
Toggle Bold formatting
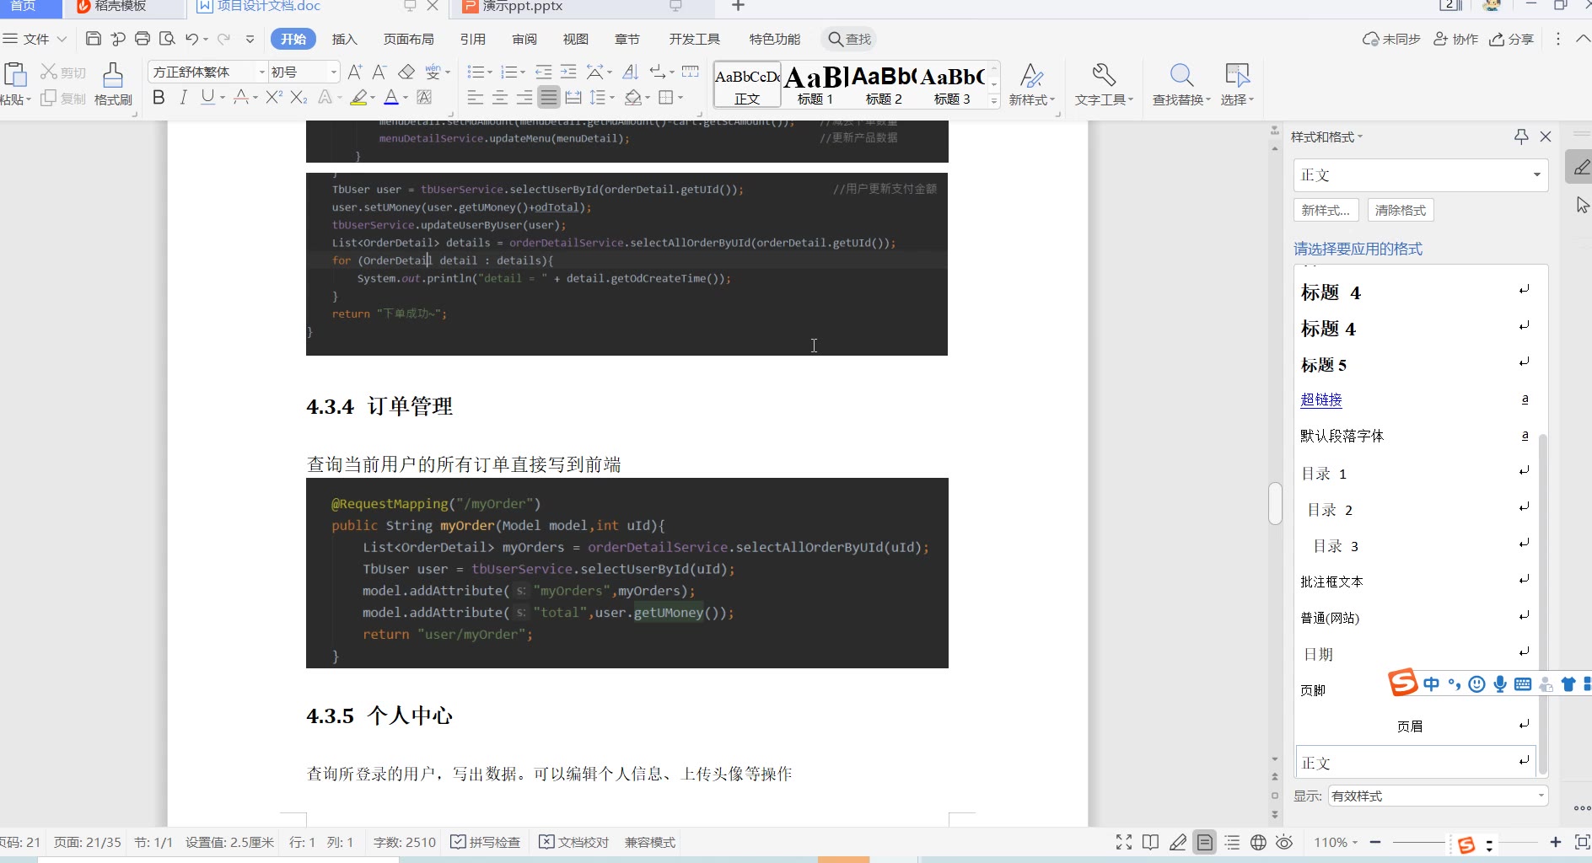pos(159,98)
